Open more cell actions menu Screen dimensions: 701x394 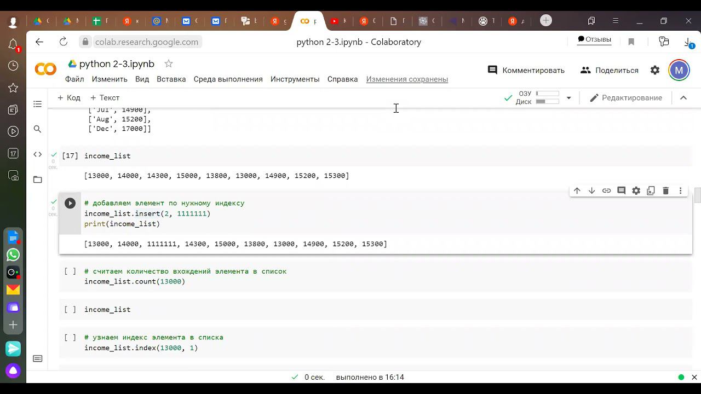pyautogui.click(x=680, y=190)
